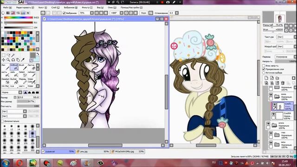Toggle the Дополнительно checkbox

click(2, 121)
